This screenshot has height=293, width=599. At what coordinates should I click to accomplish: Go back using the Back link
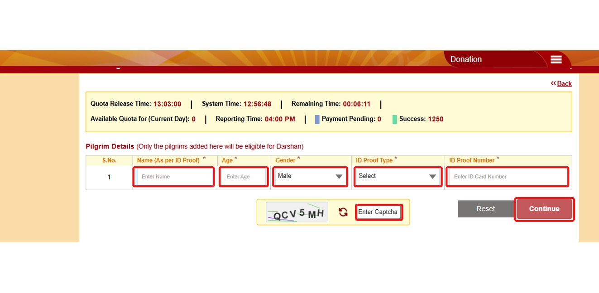pyautogui.click(x=564, y=83)
